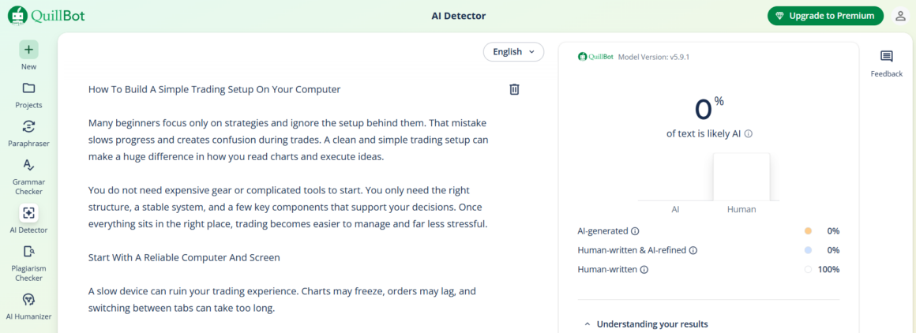The width and height of the screenshot is (916, 333).
Task: Open the user account profile icon
Action: click(900, 16)
